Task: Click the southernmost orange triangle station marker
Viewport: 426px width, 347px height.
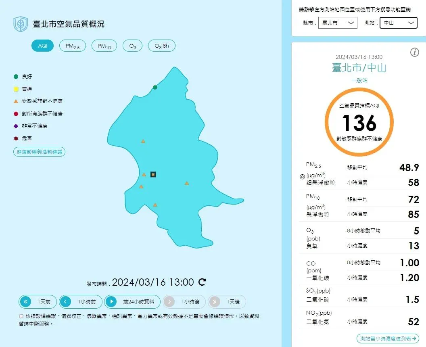Action: [x=155, y=205]
